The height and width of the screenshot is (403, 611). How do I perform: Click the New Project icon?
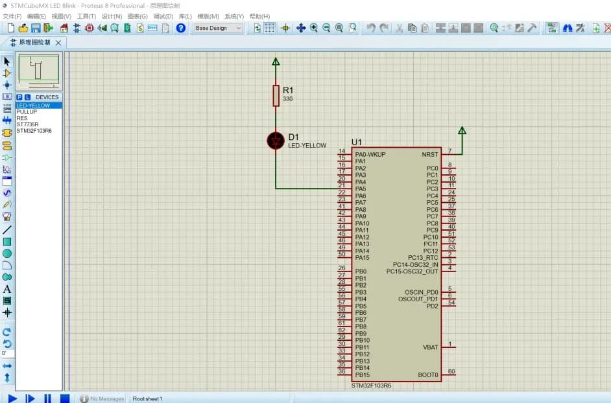(x=11, y=28)
